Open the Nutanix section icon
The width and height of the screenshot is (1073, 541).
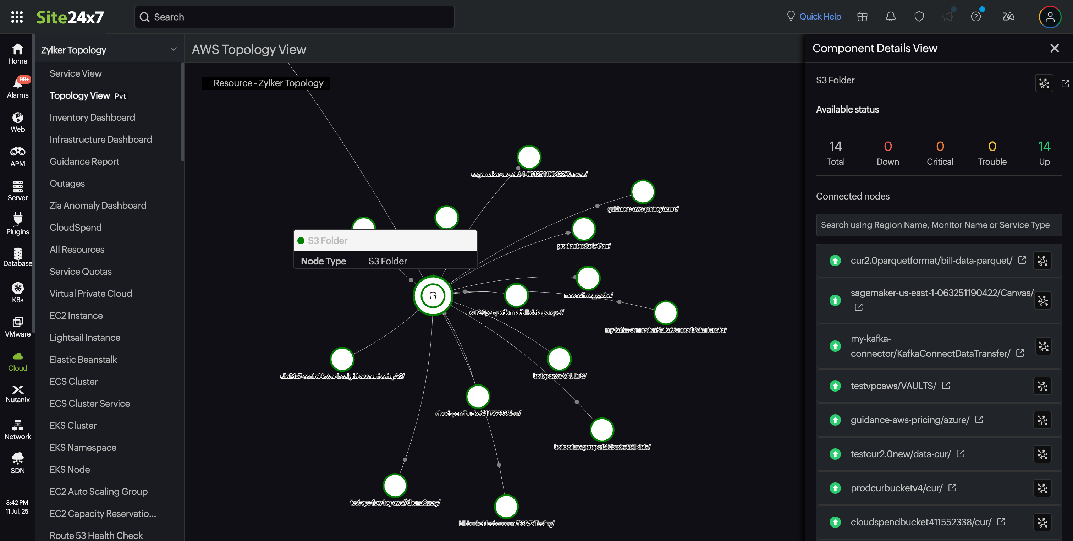17,393
